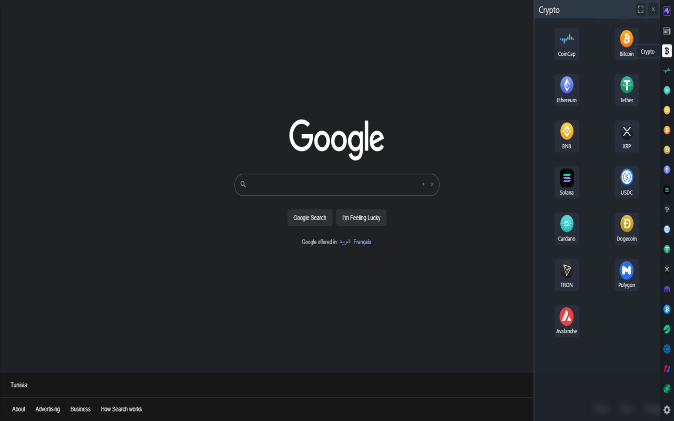The width and height of the screenshot is (674, 421).
Task: Open the TRON tile in Crypto panel
Action: pos(567,275)
